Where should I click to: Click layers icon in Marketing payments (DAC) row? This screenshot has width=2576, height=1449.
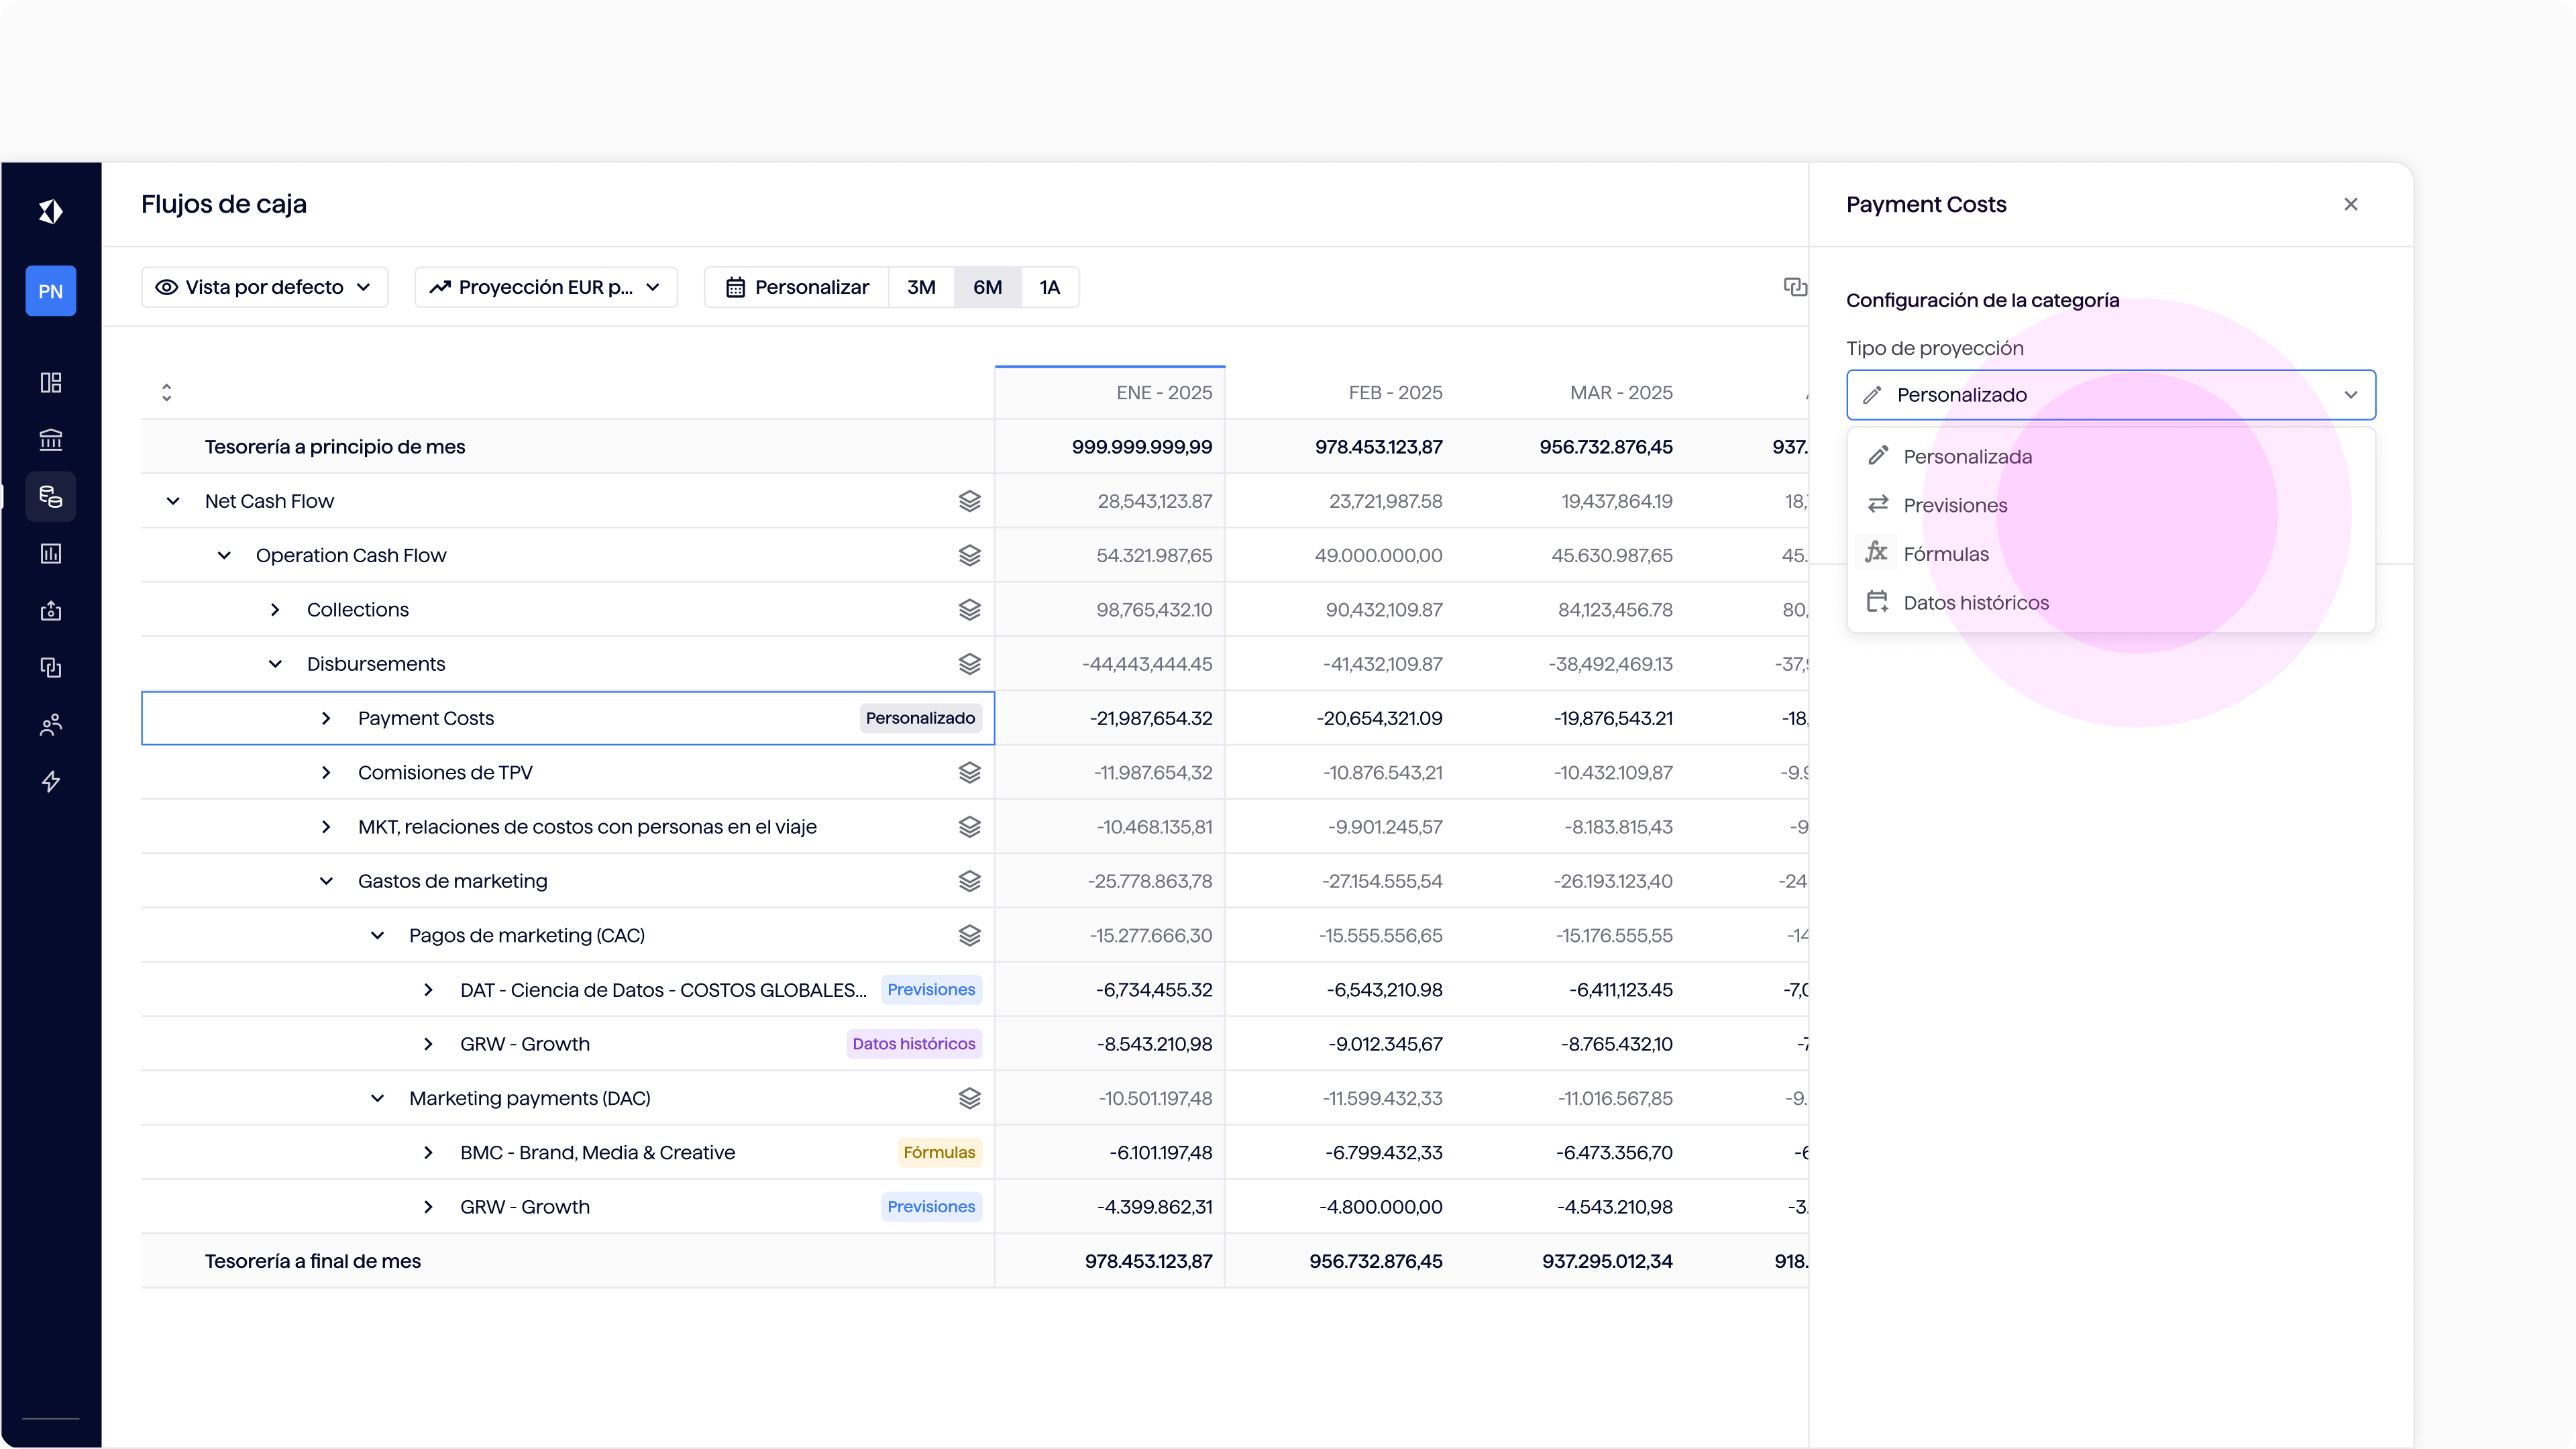coord(969,1098)
